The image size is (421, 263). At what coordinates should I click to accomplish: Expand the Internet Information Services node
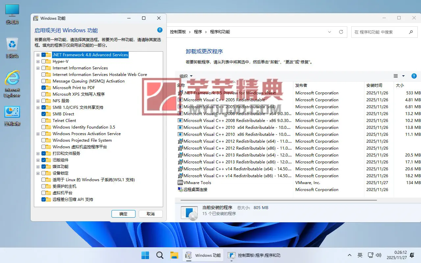tap(38, 68)
